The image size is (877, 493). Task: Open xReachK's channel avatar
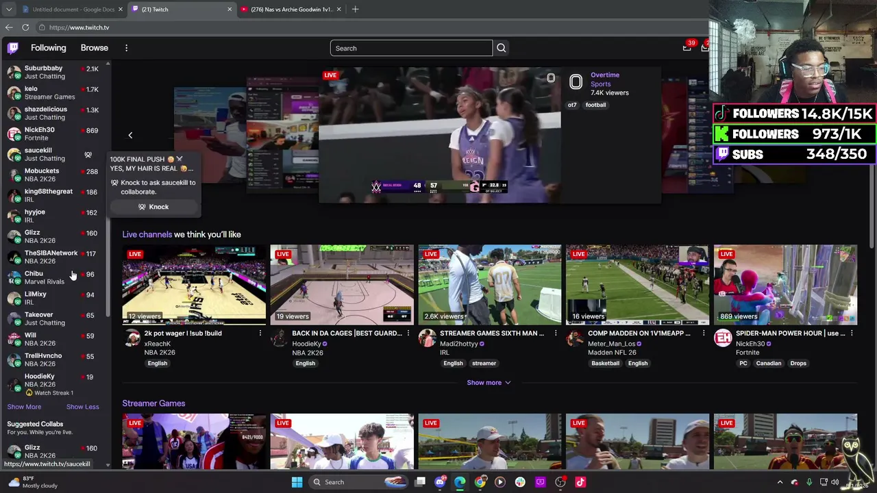132,338
